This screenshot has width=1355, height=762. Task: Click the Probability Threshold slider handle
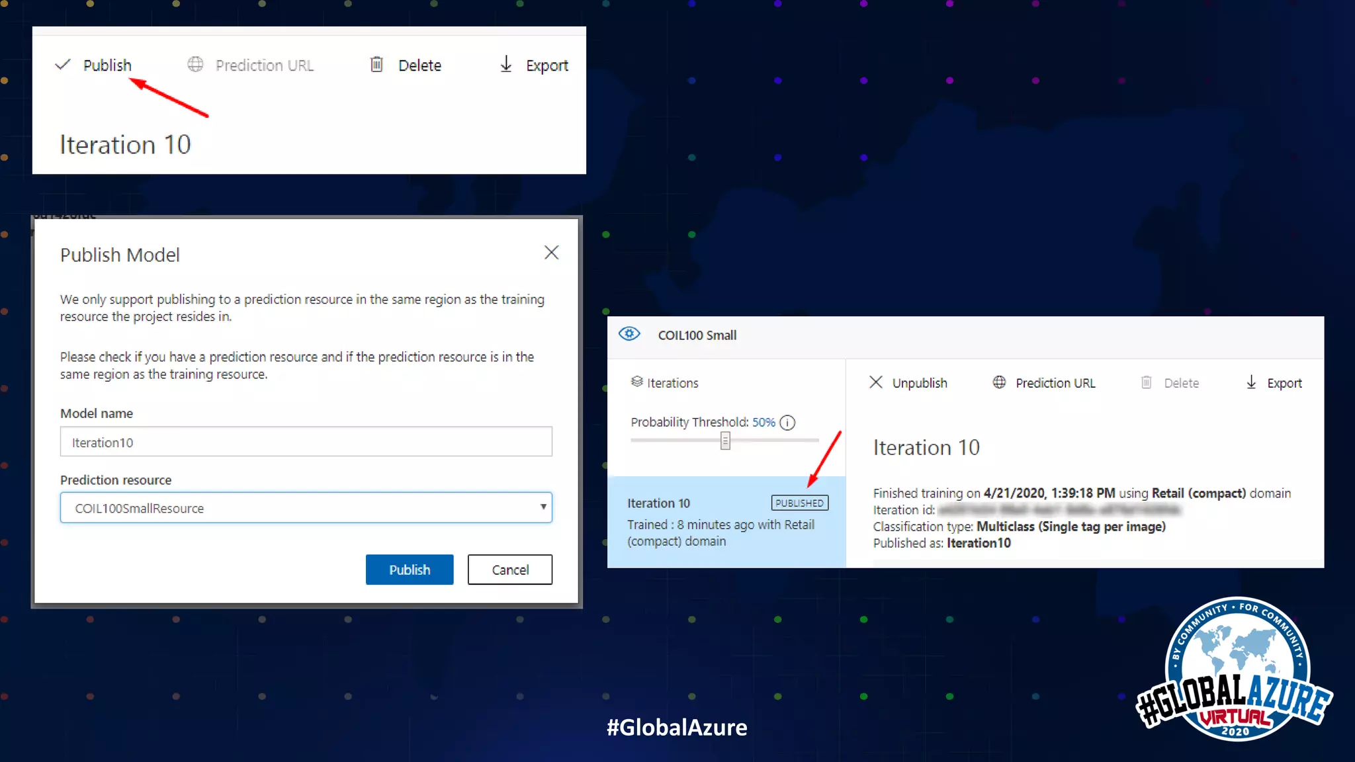[725, 441]
